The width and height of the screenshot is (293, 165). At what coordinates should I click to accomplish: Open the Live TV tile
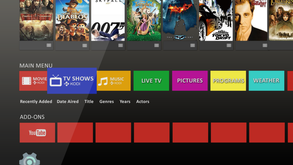pos(151,81)
